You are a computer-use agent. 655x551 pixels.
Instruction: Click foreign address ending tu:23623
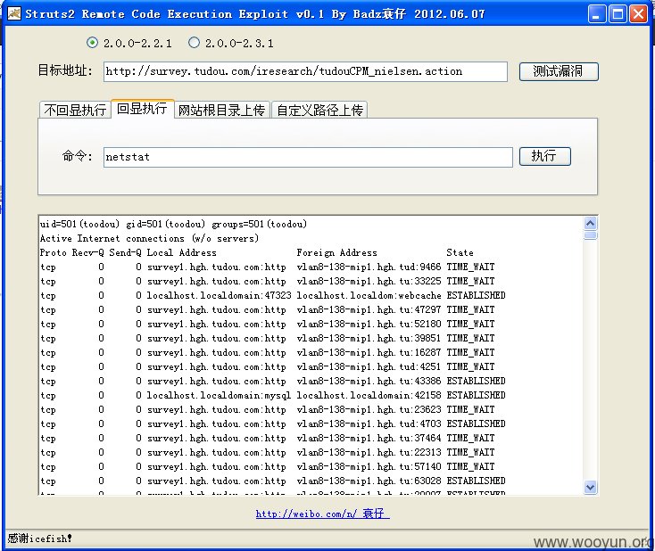click(x=369, y=409)
